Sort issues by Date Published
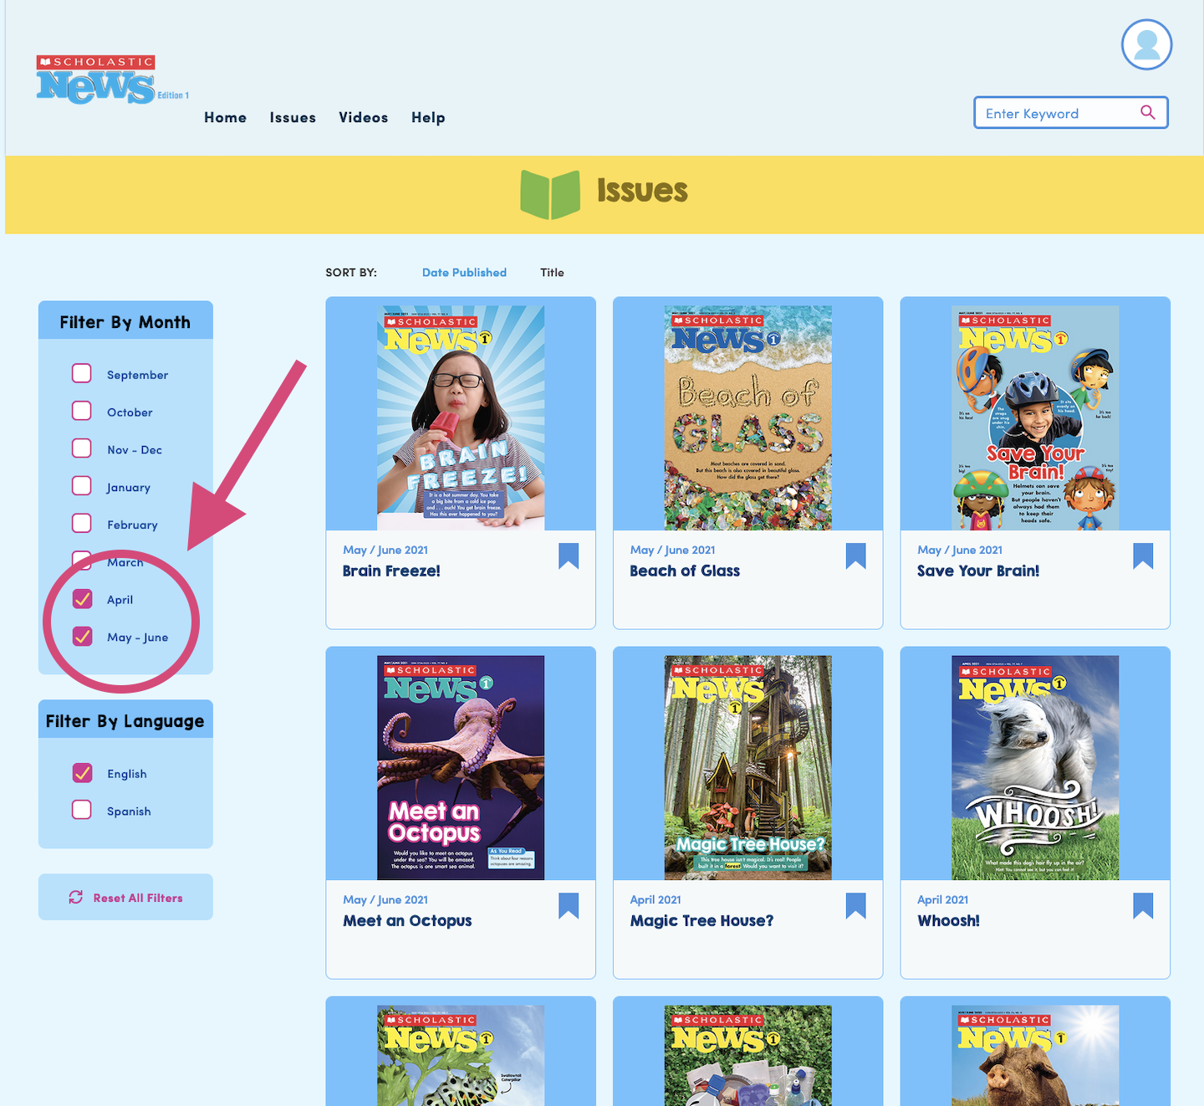The height and width of the screenshot is (1106, 1204). pyautogui.click(x=464, y=273)
